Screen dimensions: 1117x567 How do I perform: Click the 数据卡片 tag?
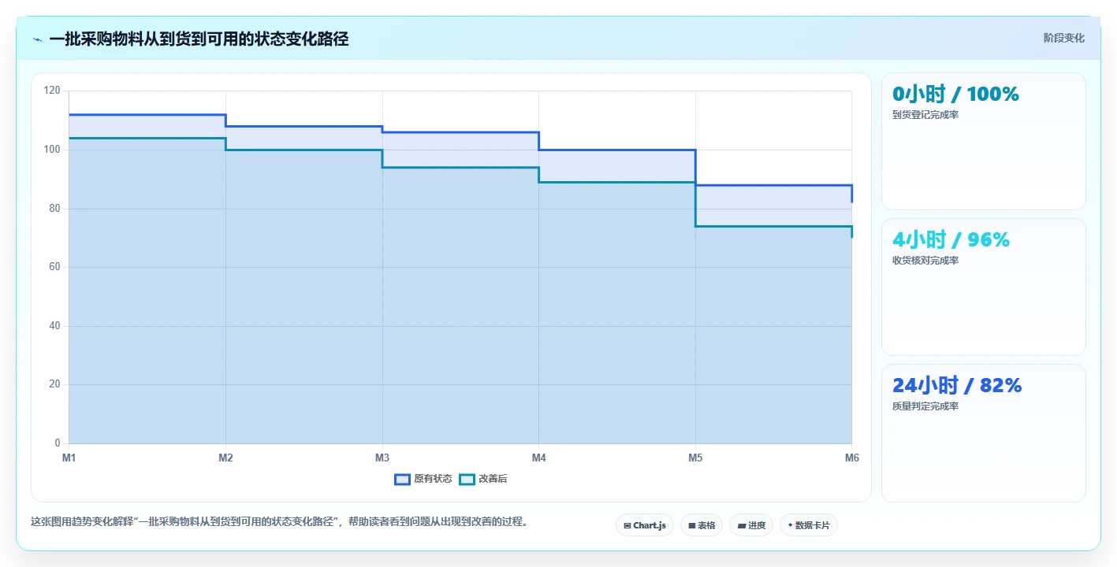point(809,525)
